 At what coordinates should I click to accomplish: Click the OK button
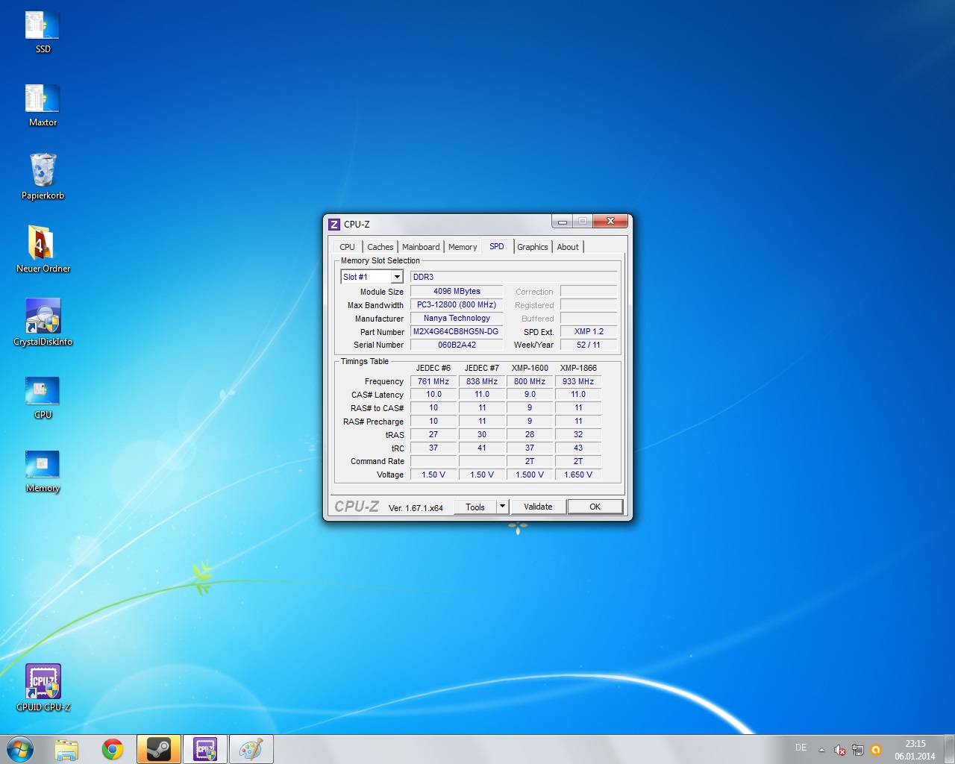(x=595, y=507)
